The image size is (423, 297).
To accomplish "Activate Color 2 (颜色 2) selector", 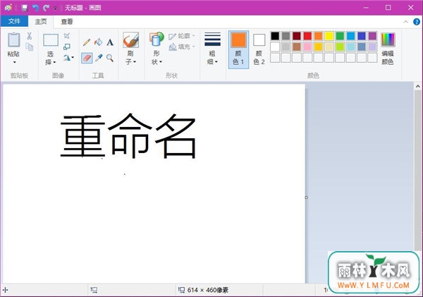I will coord(259,49).
